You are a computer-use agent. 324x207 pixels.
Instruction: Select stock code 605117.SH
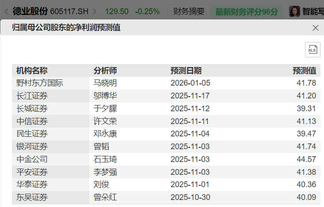pyautogui.click(x=69, y=11)
